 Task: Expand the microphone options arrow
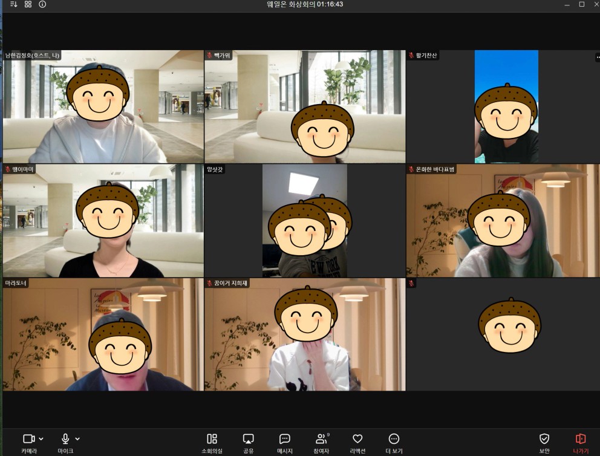[77, 438]
